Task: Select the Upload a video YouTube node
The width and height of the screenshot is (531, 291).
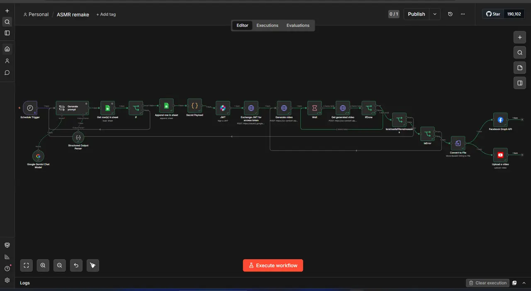Action: (x=500, y=155)
